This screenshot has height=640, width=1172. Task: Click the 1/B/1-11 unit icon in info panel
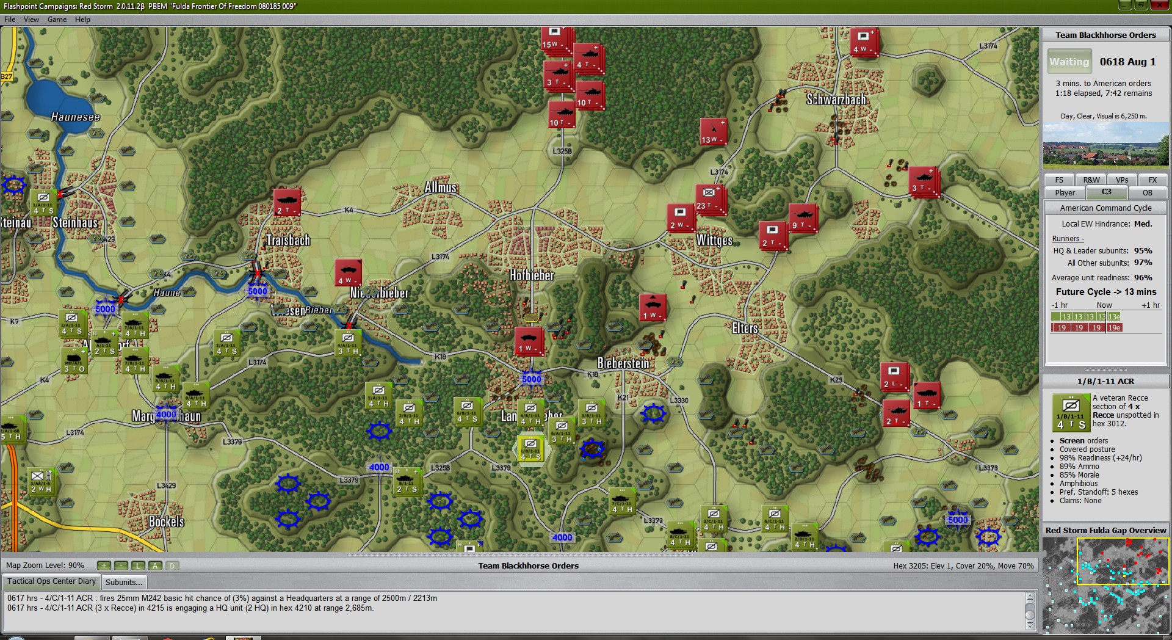1071,413
